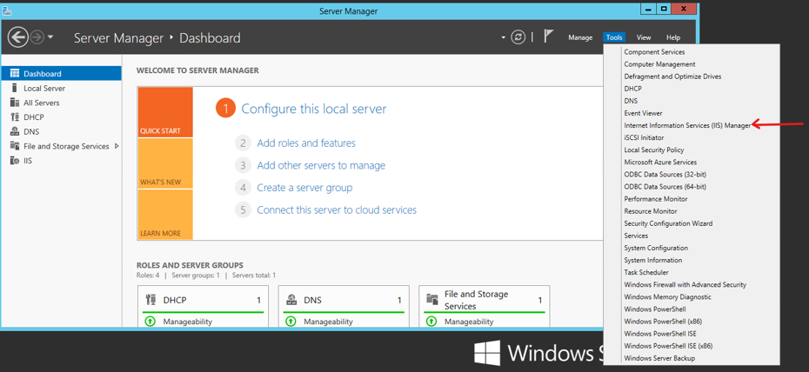Screen dimensions: 809x372
Task: Click Create a server group link
Action: pos(304,188)
